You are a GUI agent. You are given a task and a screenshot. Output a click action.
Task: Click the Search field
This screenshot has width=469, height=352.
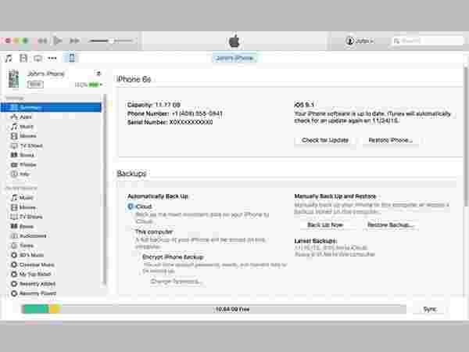[428, 41]
